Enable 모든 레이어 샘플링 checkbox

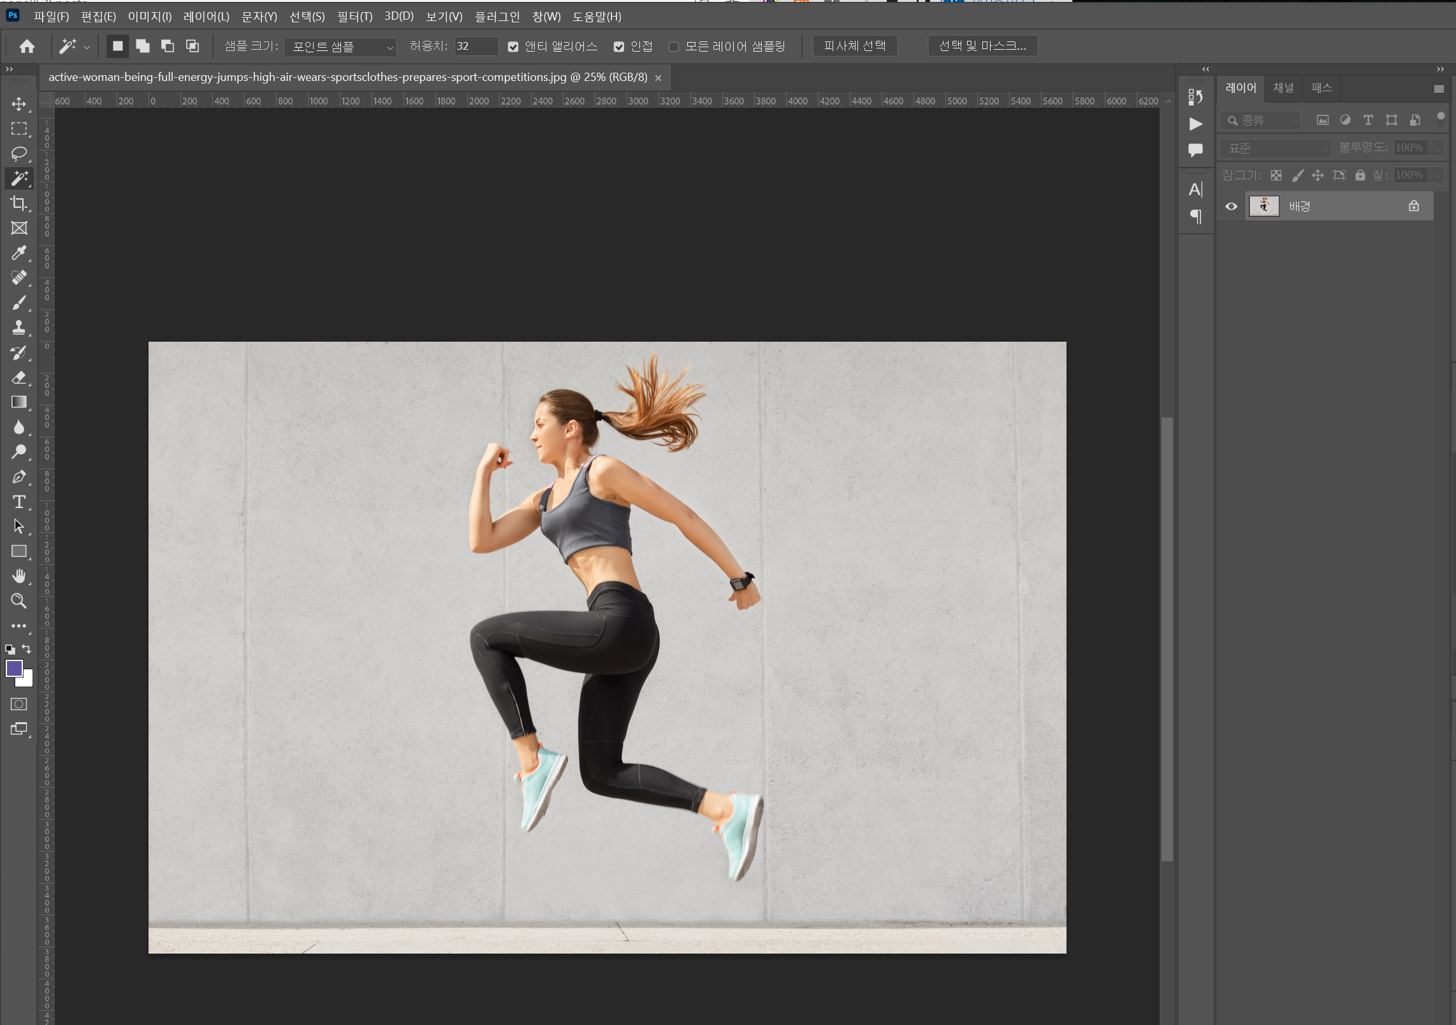673,47
